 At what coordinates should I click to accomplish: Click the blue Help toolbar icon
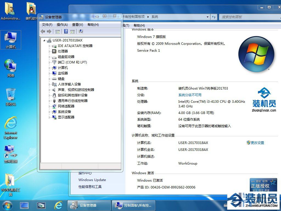pos(66,32)
